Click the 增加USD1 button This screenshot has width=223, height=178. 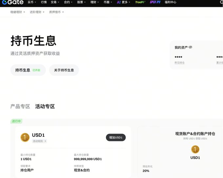click(116, 137)
